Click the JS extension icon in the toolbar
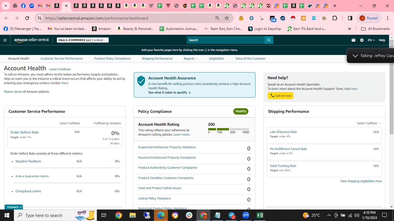Image resolution: width=394 pixels, height=221 pixels. [303, 18]
